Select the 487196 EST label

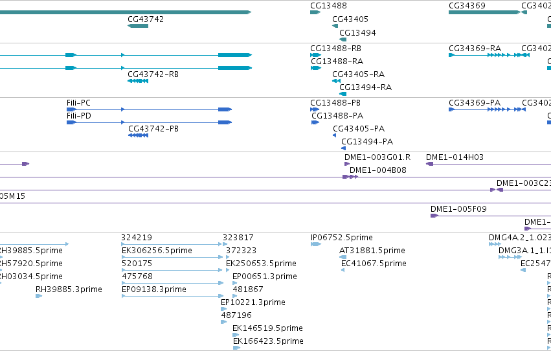click(x=236, y=316)
